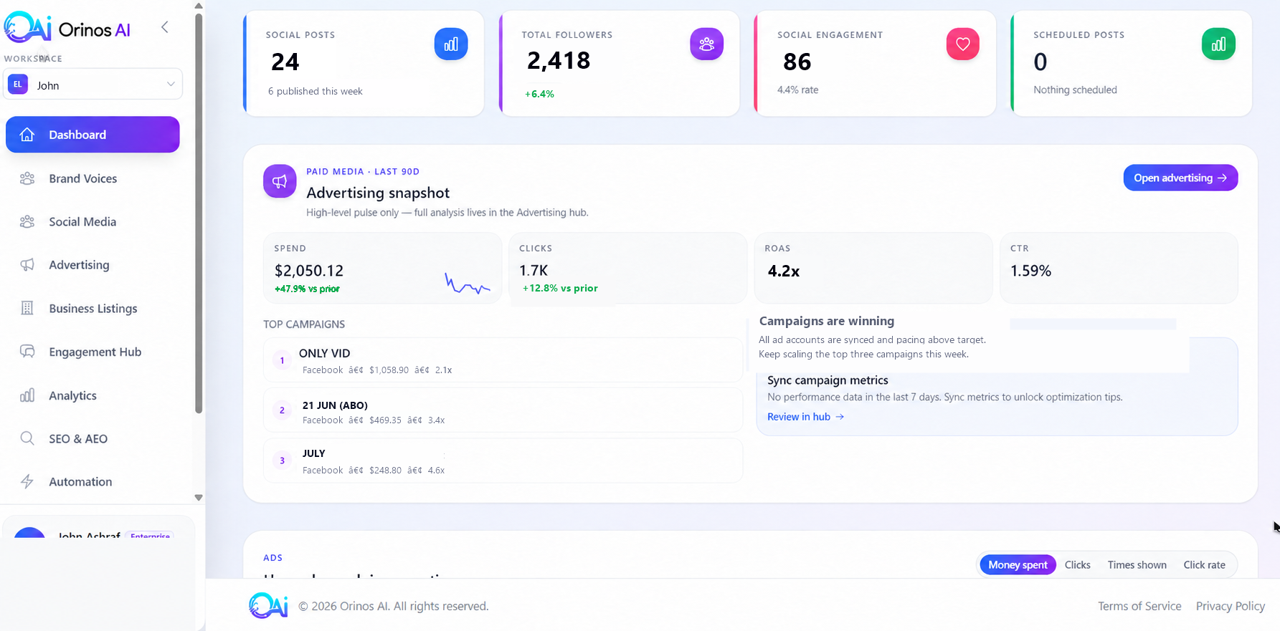This screenshot has height=631, width=1280.
Task: Click the spend sparkline chart
Action: pyautogui.click(x=468, y=284)
